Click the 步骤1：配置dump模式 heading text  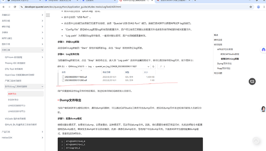(69, 119)
